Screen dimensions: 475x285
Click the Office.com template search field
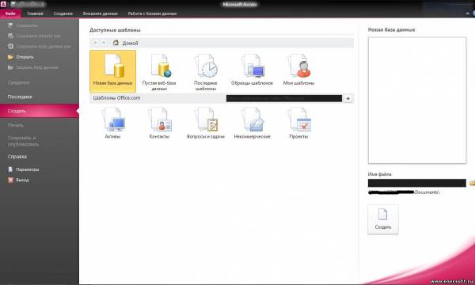tap(284, 98)
